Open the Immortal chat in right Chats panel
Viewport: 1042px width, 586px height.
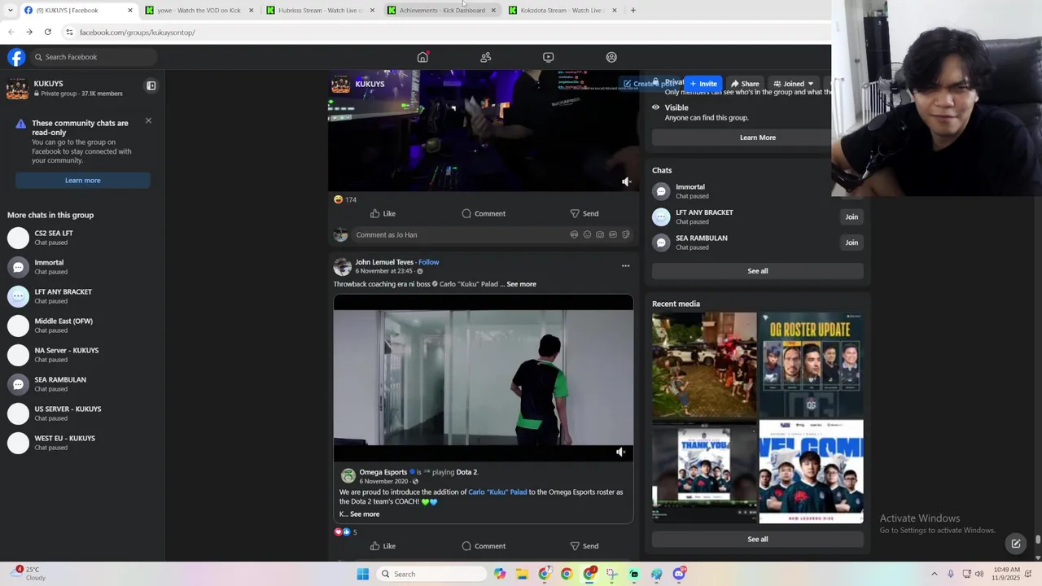(x=690, y=191)
